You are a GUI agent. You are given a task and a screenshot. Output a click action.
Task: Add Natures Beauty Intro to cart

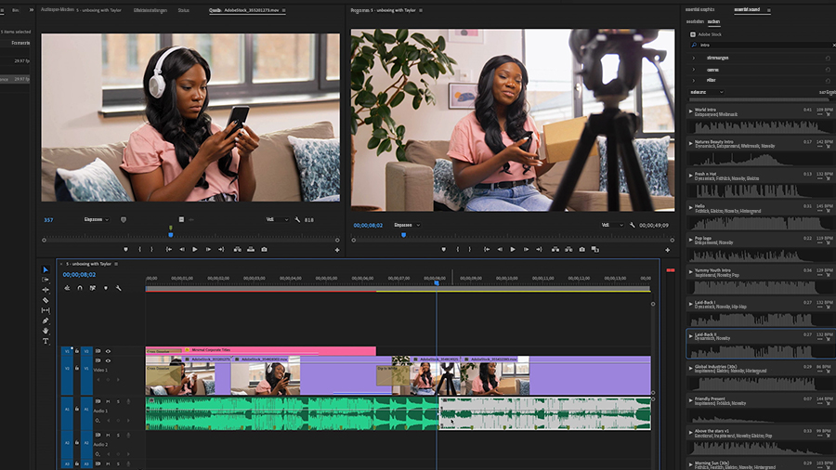[828, 147]
